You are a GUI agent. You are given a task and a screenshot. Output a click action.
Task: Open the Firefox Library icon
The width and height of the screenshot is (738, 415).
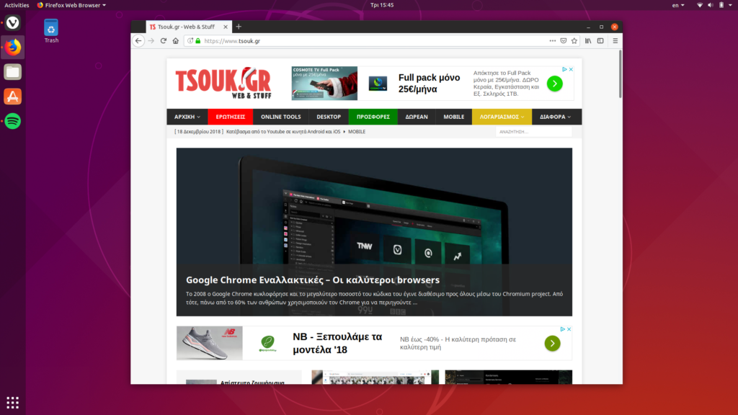point(588,41)
